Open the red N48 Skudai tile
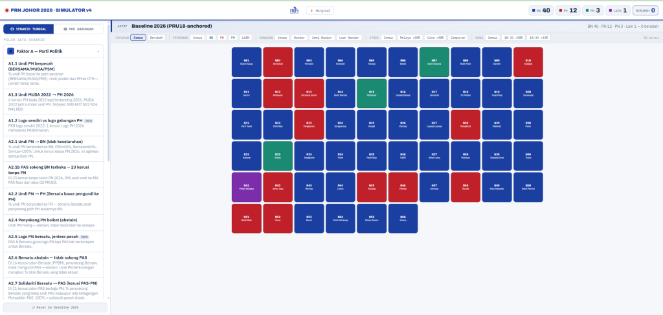663x315 pixels. pyautogui.click(x=466, y=187)
